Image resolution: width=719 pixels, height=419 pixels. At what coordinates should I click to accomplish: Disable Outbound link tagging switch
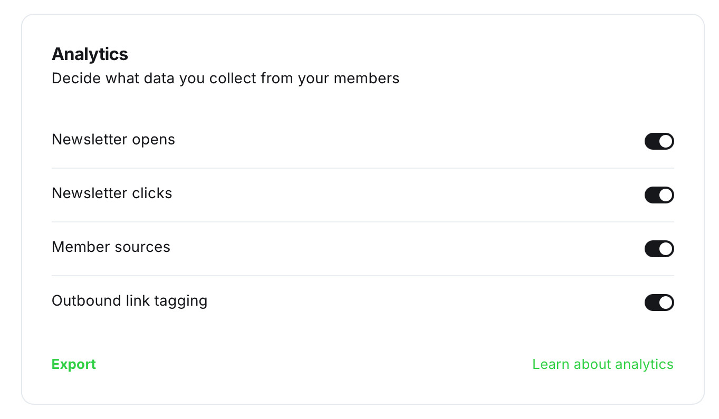(x=659, y=303)
